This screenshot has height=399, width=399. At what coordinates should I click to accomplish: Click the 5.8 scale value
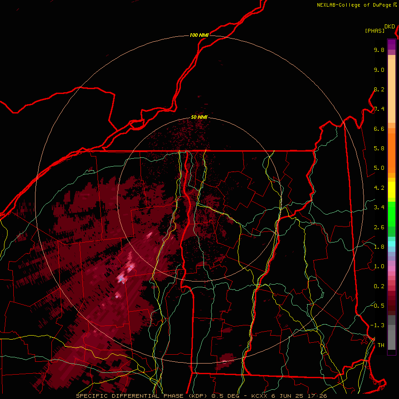379,149
